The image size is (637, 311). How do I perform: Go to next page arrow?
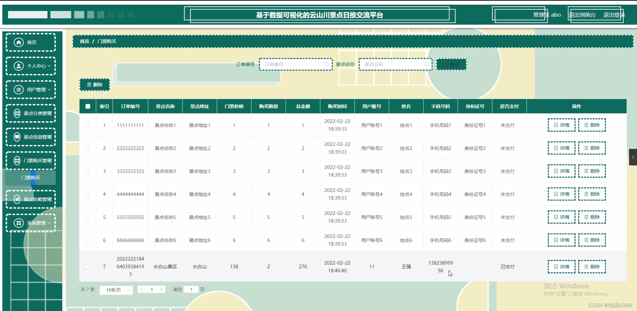[162, 289]
